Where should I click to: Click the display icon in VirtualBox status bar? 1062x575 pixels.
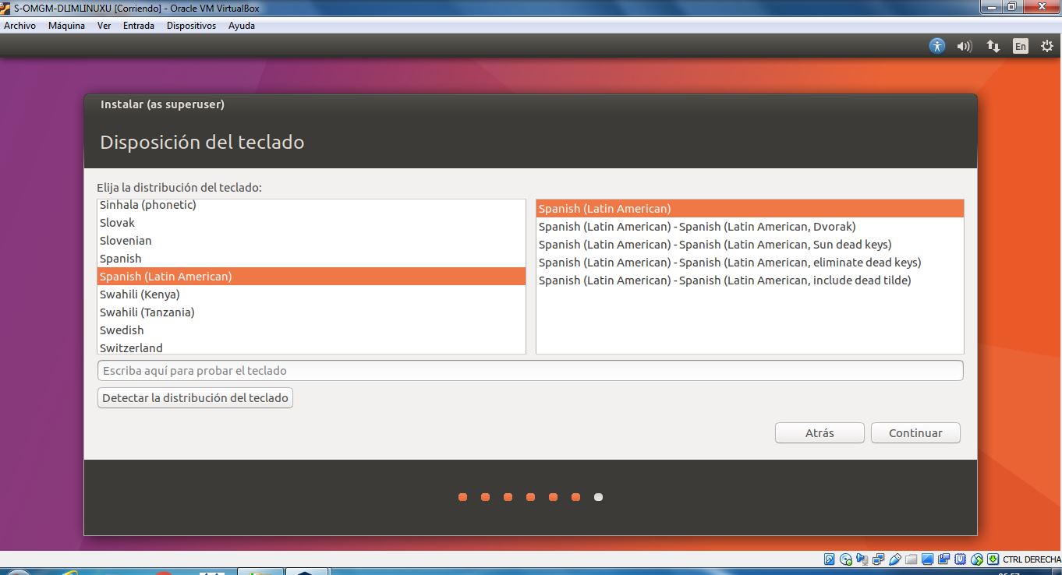[x=927, y=559]
